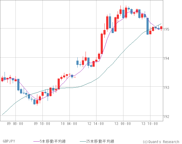The height and width of the screenshot is (144, 182).
Task: Click the (c)Quants Research credit text
Action: click(x=161, y=142)
